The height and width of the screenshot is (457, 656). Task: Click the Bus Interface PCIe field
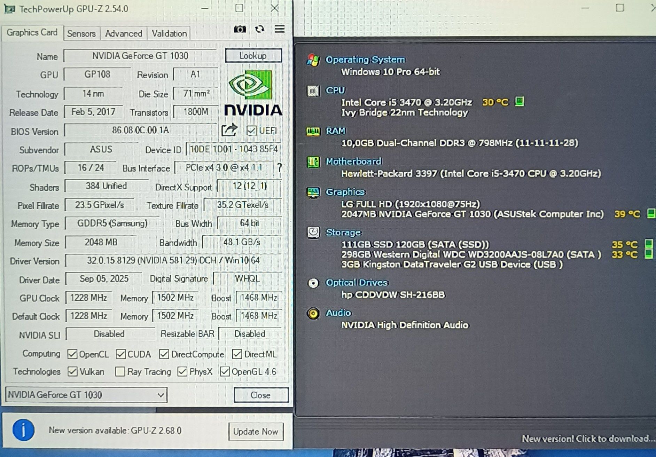(x=224, y=167)
